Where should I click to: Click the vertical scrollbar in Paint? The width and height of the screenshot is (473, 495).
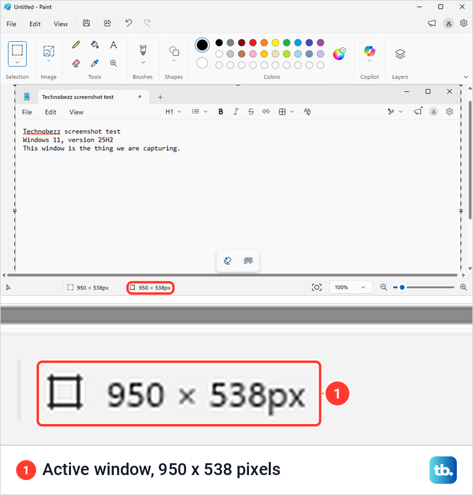[x=470, y=161]
